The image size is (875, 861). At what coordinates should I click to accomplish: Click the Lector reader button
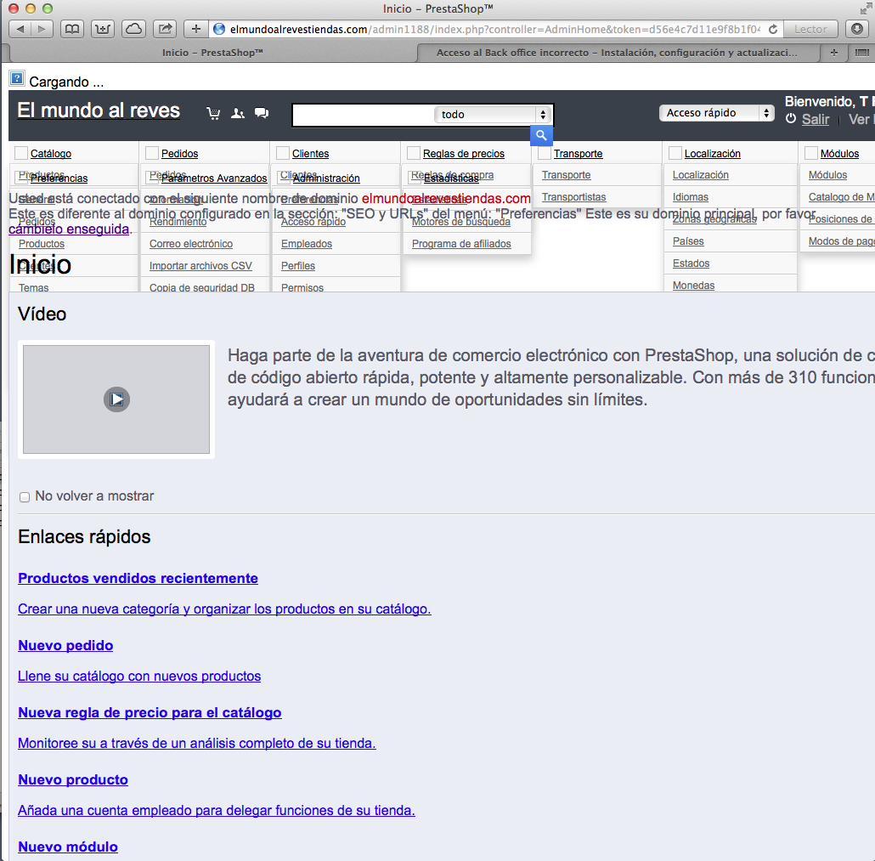point(810,29)
